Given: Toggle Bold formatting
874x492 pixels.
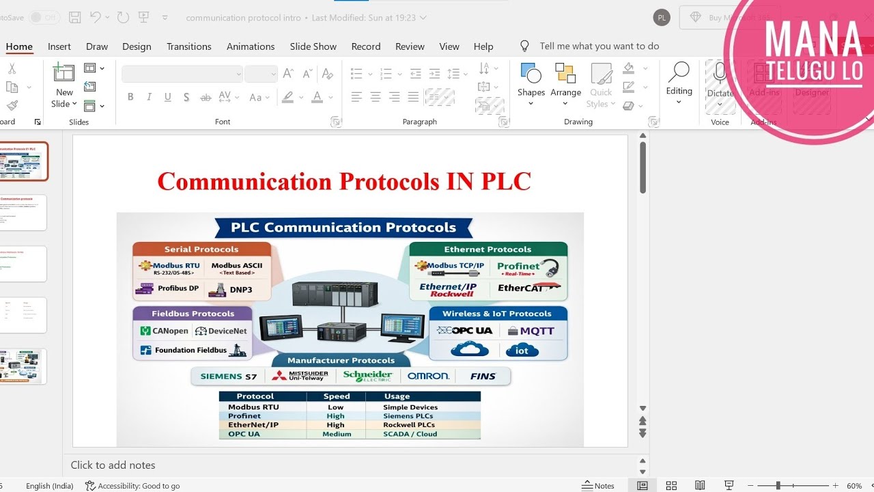Looking at the screenshot, I should [130, 97].
